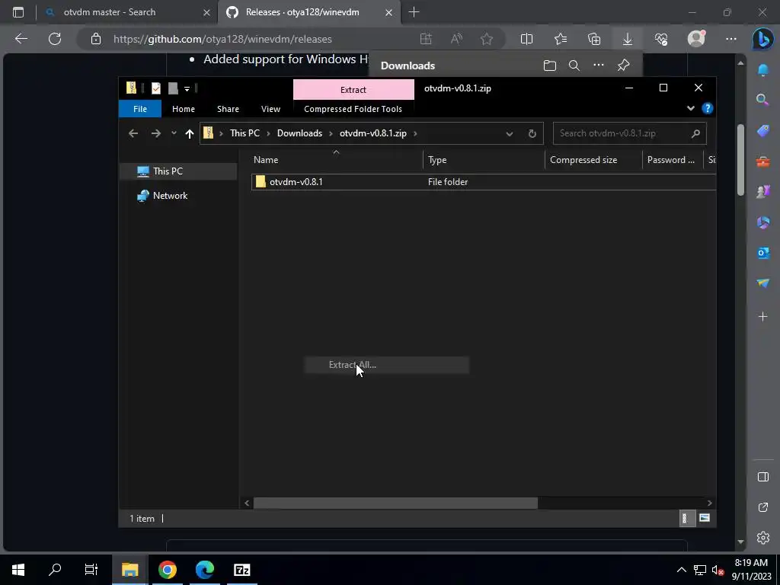This screenshot has height=585, width=780.
Task: Open Downloads folder icon in Edge panel
Action: (550, 66)
